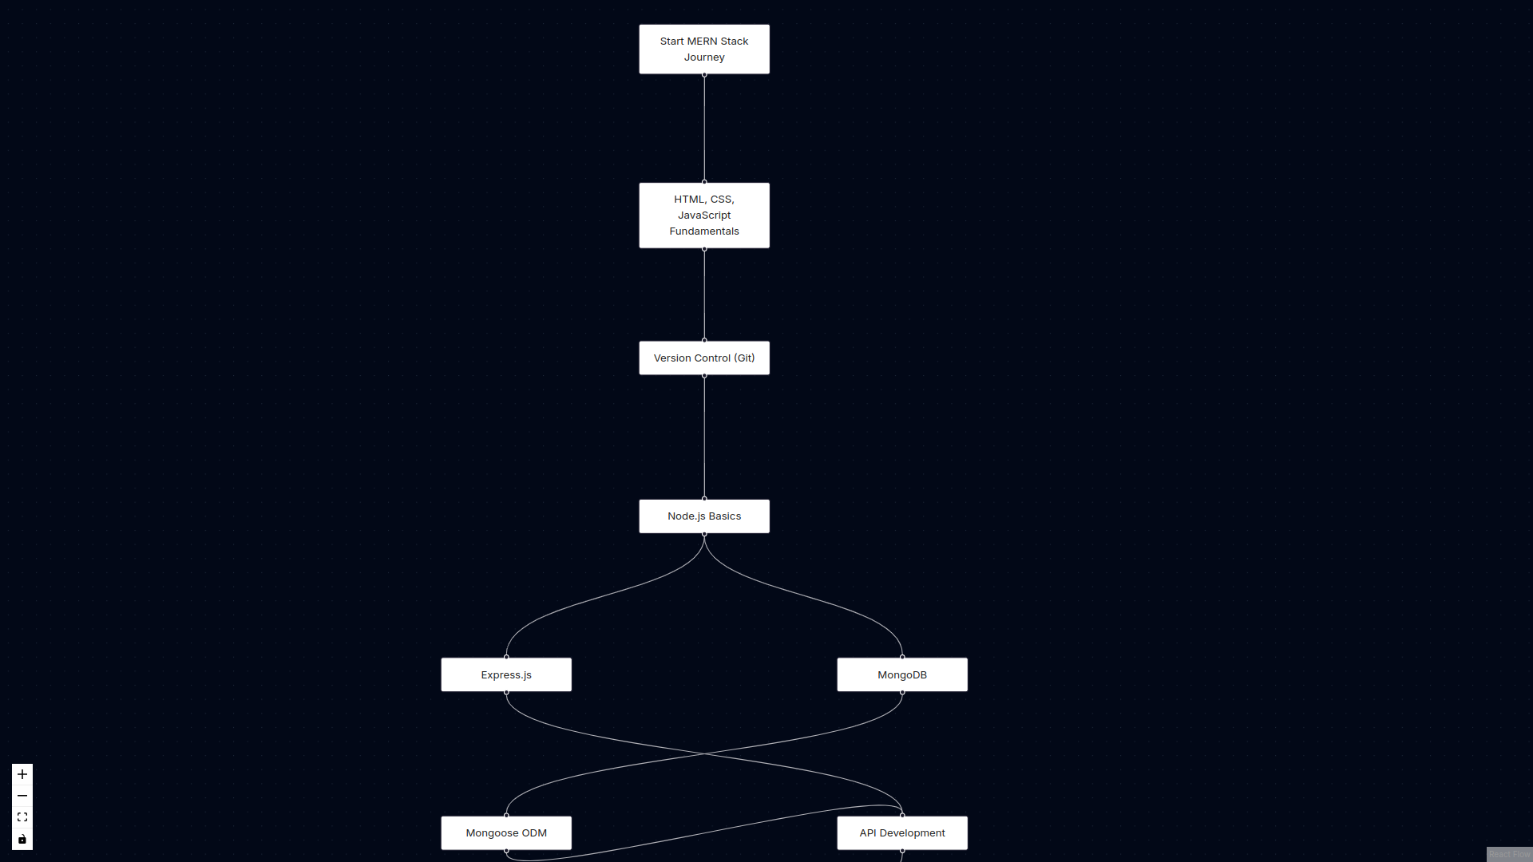
Task: Click the API Development node
Action: [x=902, y=832]
